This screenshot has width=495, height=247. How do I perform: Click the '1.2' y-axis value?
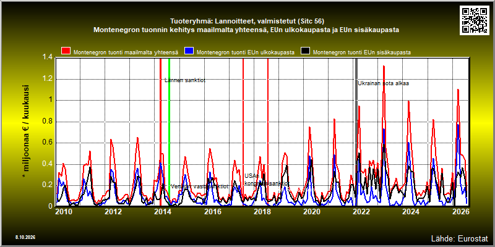pos(47,79)
